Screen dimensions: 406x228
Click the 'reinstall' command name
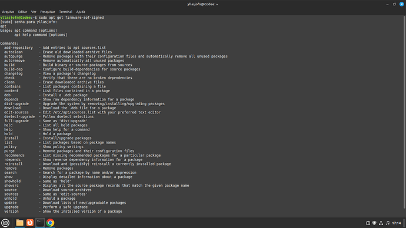13,164
